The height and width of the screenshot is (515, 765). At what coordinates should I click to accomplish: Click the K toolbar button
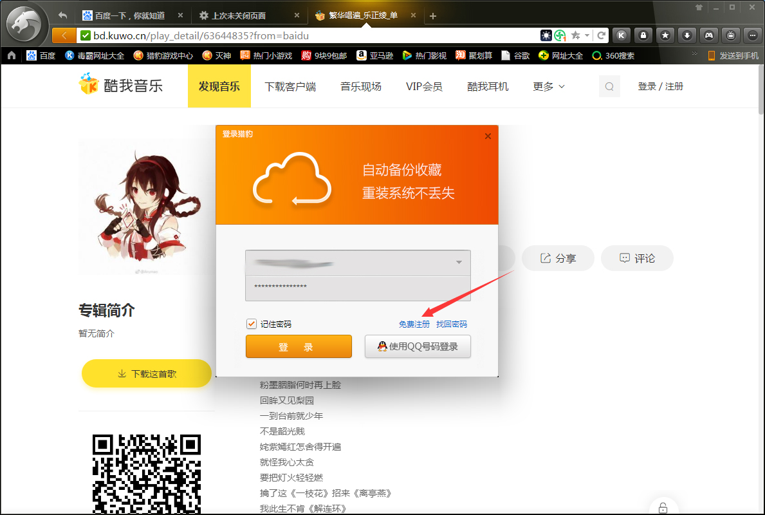(621, 35)
